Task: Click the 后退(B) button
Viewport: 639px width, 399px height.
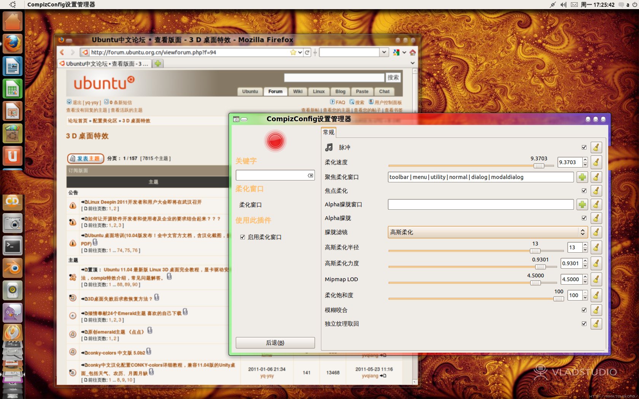Action: coord(275,343)
